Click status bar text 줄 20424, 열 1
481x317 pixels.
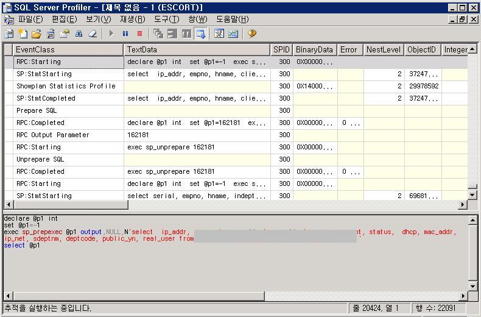pyautogui.click(x=376, y=308)
